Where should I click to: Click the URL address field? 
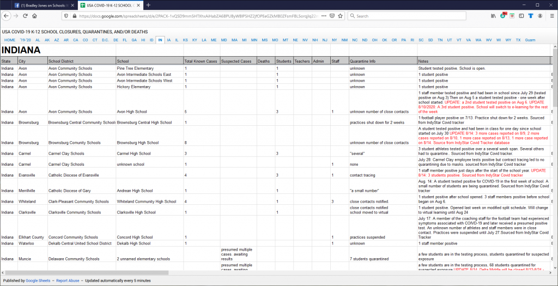199,16
